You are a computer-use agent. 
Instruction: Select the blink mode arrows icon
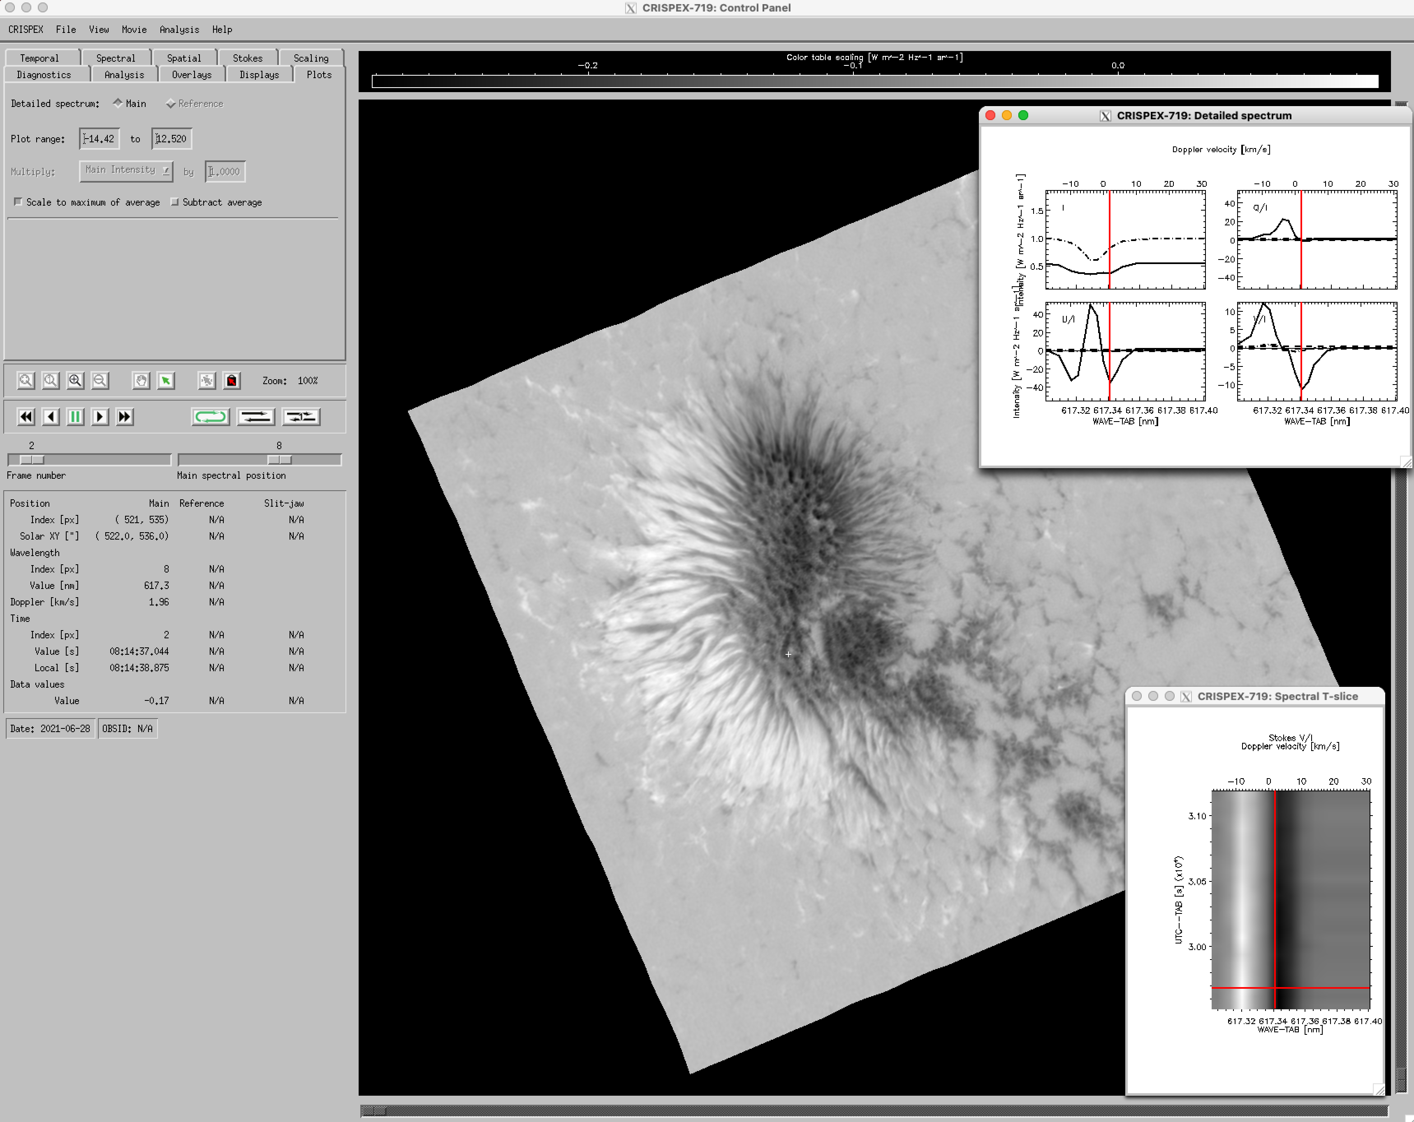(x=301, y=416)
